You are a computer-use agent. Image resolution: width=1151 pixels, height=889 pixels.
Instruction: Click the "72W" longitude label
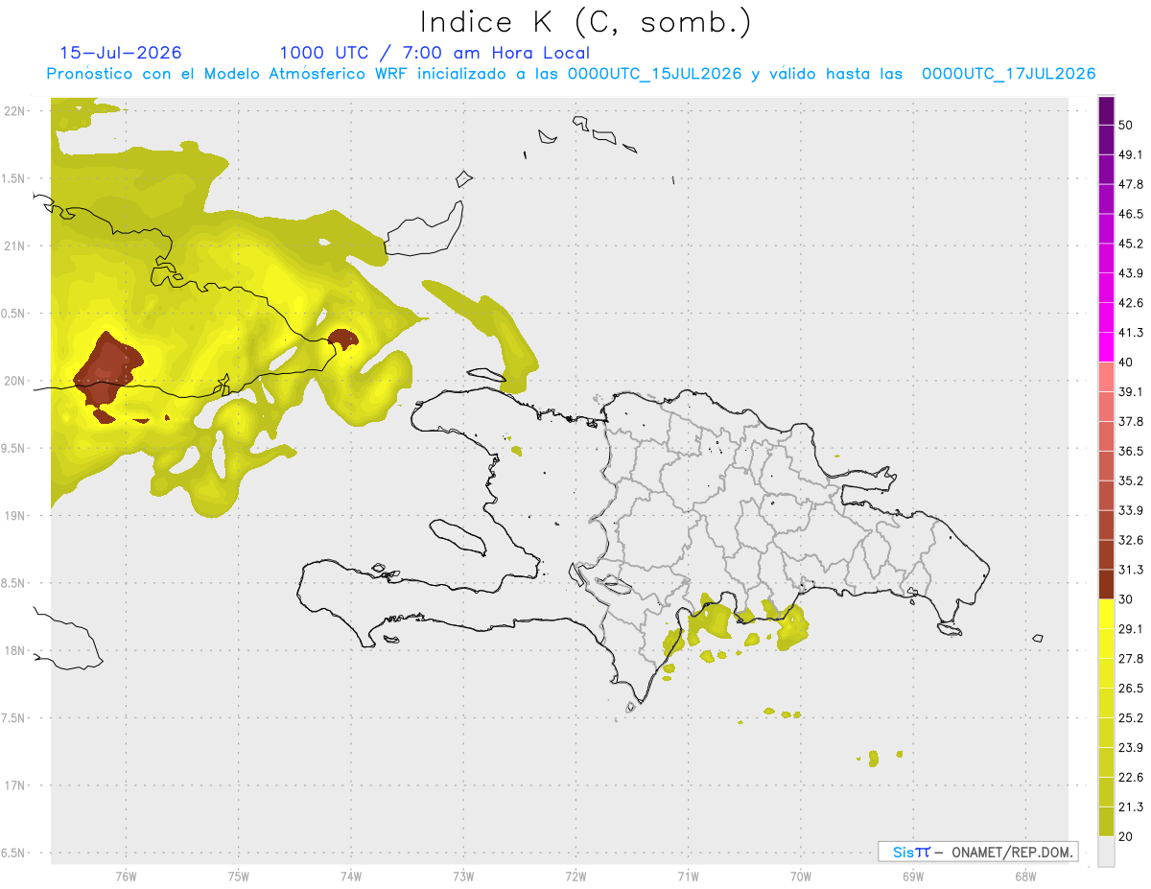tap(575, 876)
